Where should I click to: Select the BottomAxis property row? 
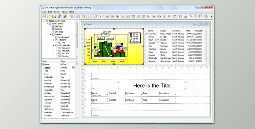58,96
